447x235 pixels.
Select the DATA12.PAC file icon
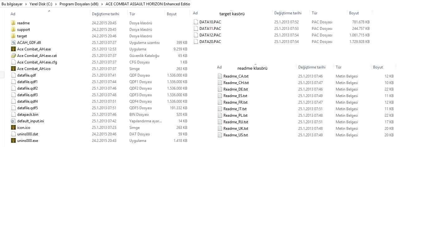[x=196, y=35]
